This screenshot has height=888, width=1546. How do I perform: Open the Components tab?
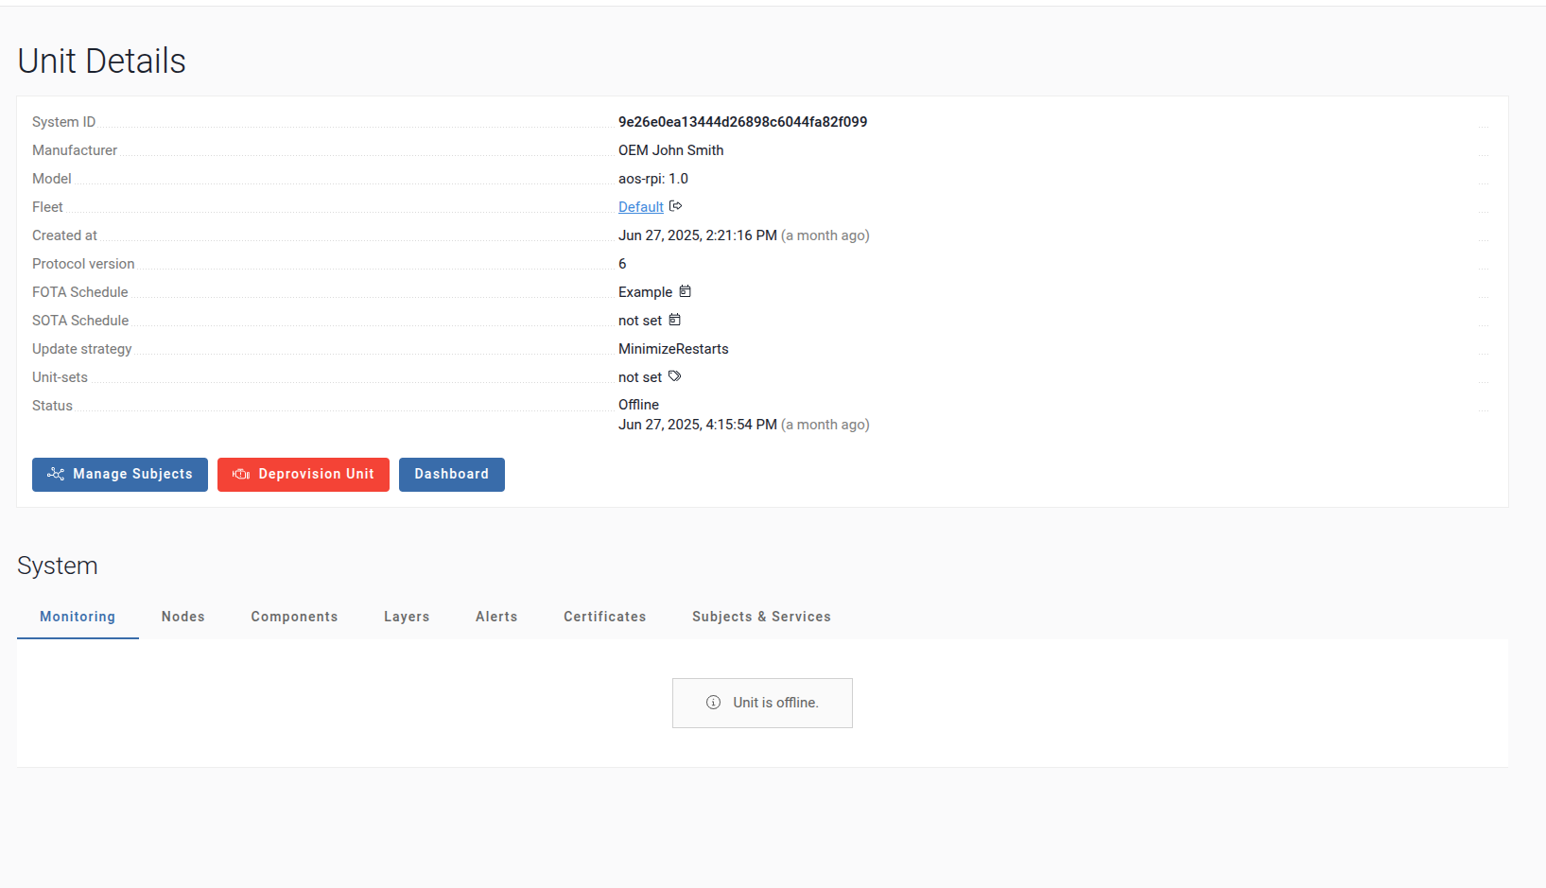294,617
